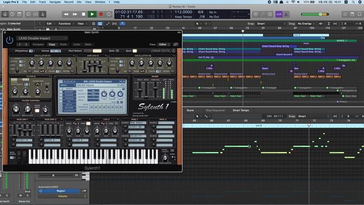Adjust the master volume slider

315,14
